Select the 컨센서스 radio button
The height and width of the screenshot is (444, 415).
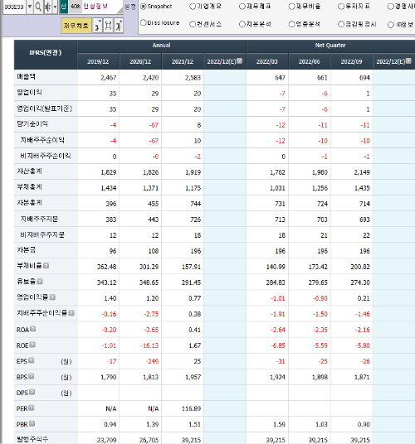click(193, 24)
